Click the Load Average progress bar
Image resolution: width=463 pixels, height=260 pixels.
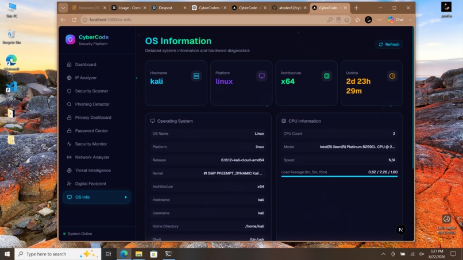[339, 176]
